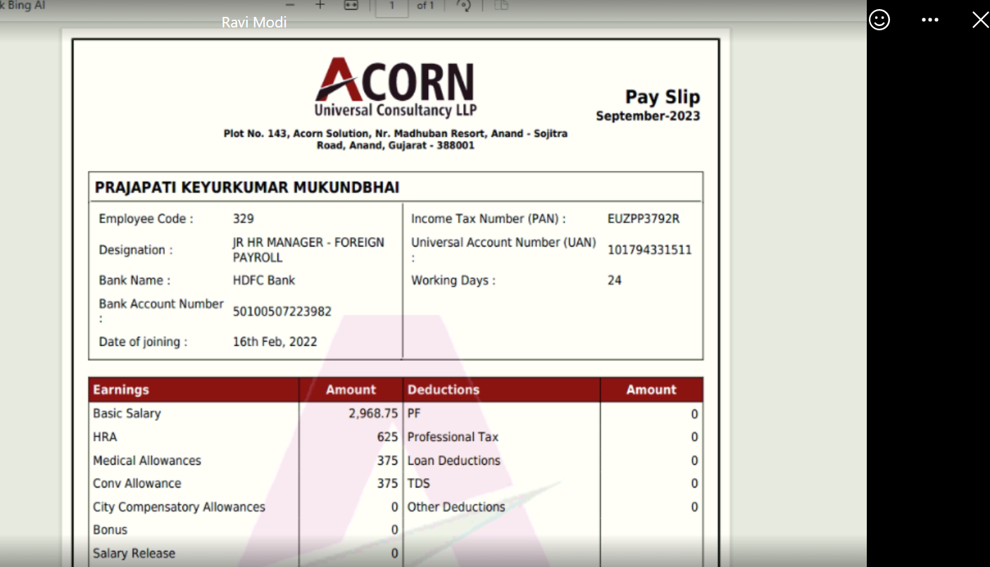Viewport: 990px width, 567px height.
Task: Click the Conv Allowance row label
Action: (137, 483)
